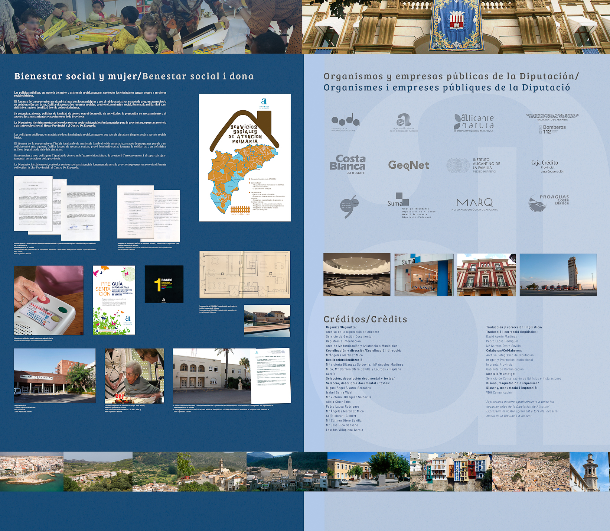Select the name 'David Azorín Martínez'
Screen dimensions: 610x531
tap(501, 337)
